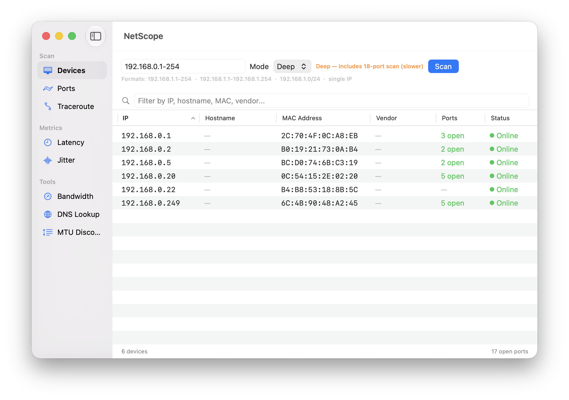Click the Jitter waveform icon
Viewport: 569px width, 400px height.
pos(48,160)
